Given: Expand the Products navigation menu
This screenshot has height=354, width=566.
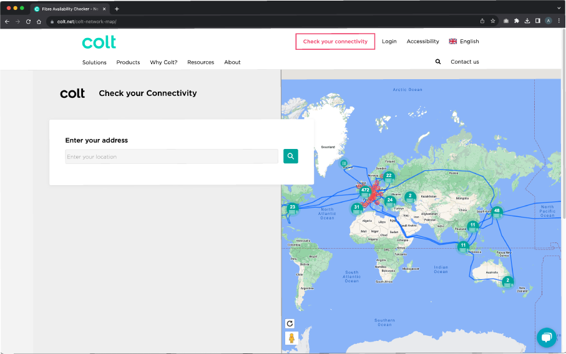Looking at the screenshot, I should [x=128, y=62].
